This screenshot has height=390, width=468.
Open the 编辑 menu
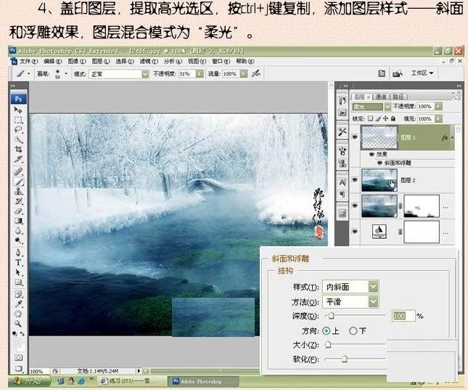point(52,61)
